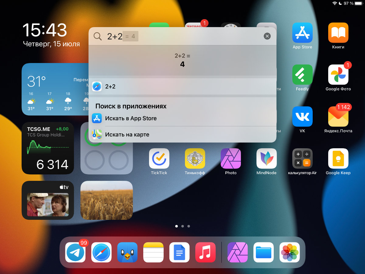365x274 pixels.
Task: Open the App Store app
Action: pyautogui.click(x=302, y=33)
